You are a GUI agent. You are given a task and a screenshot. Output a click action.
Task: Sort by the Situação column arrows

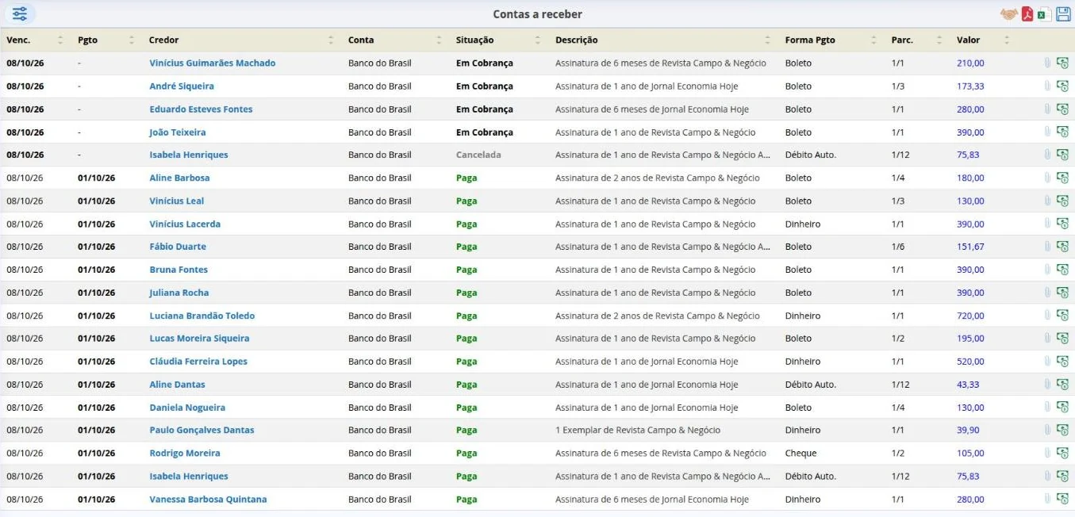point(537,40)
